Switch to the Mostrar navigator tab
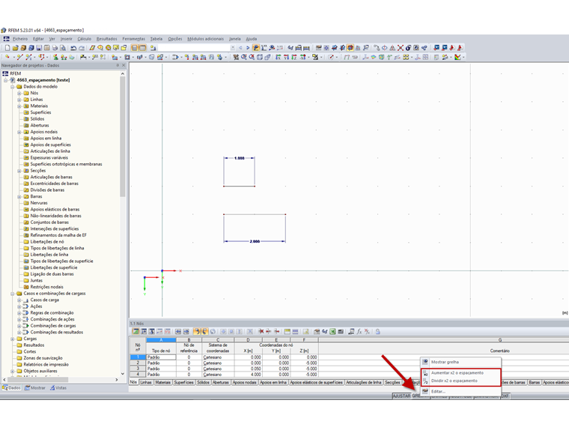The height and width of the screenshot is (427, 569). click(x=35, y=388)
